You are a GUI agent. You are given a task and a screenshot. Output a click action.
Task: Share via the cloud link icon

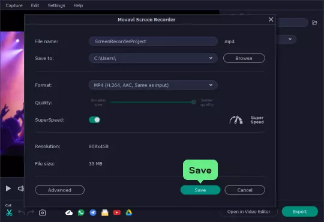(x=69, y=212)
